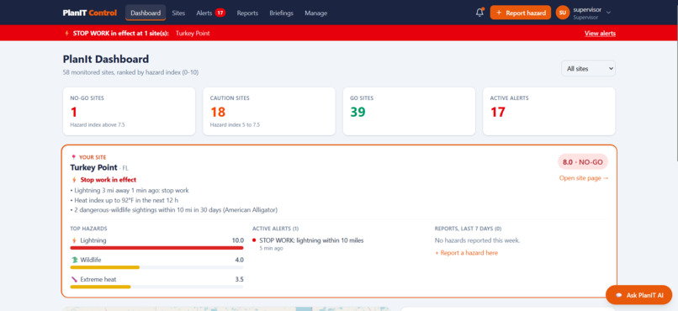
Task: Switch to the Reports tab
Action: (247, 13)
